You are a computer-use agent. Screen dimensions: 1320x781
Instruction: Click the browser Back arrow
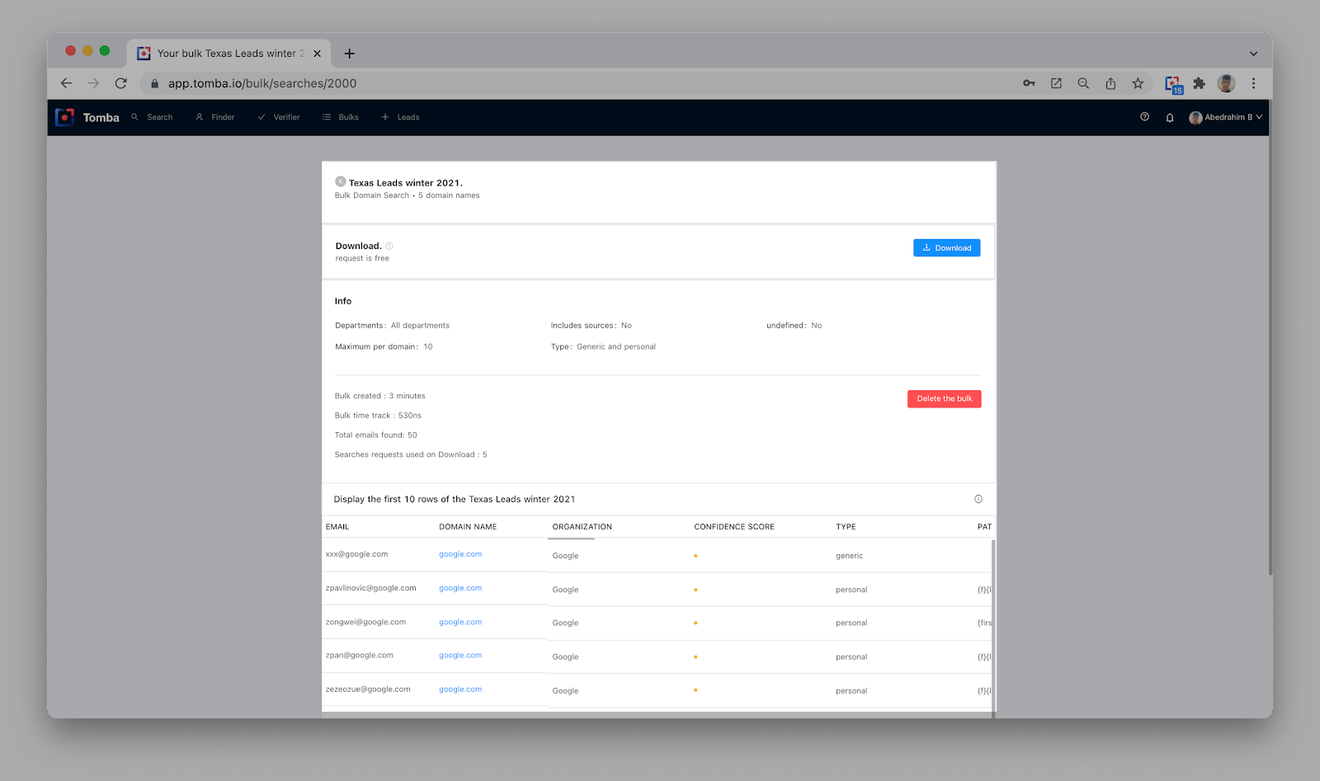66,83
